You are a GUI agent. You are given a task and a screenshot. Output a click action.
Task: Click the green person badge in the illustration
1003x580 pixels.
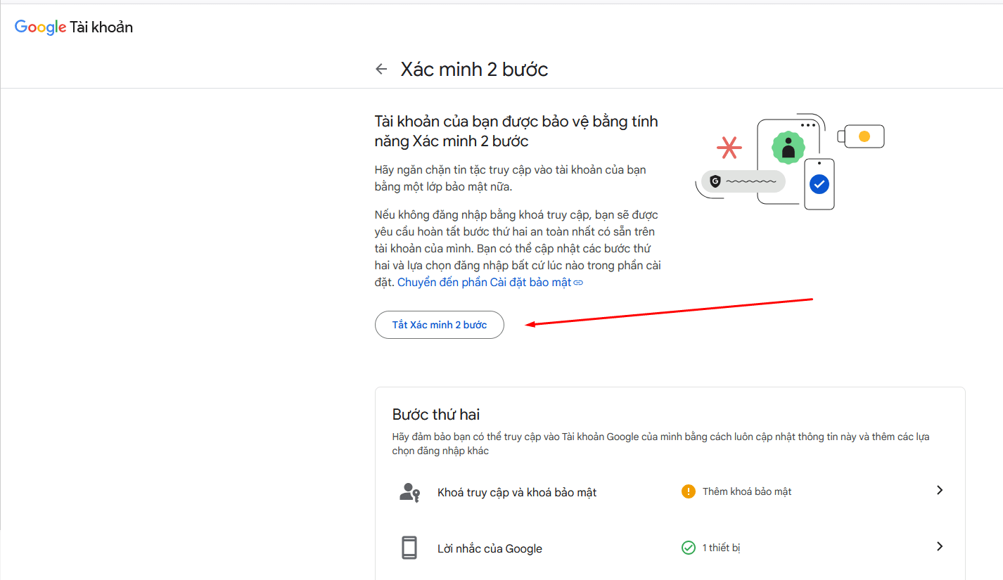[788, 148]
